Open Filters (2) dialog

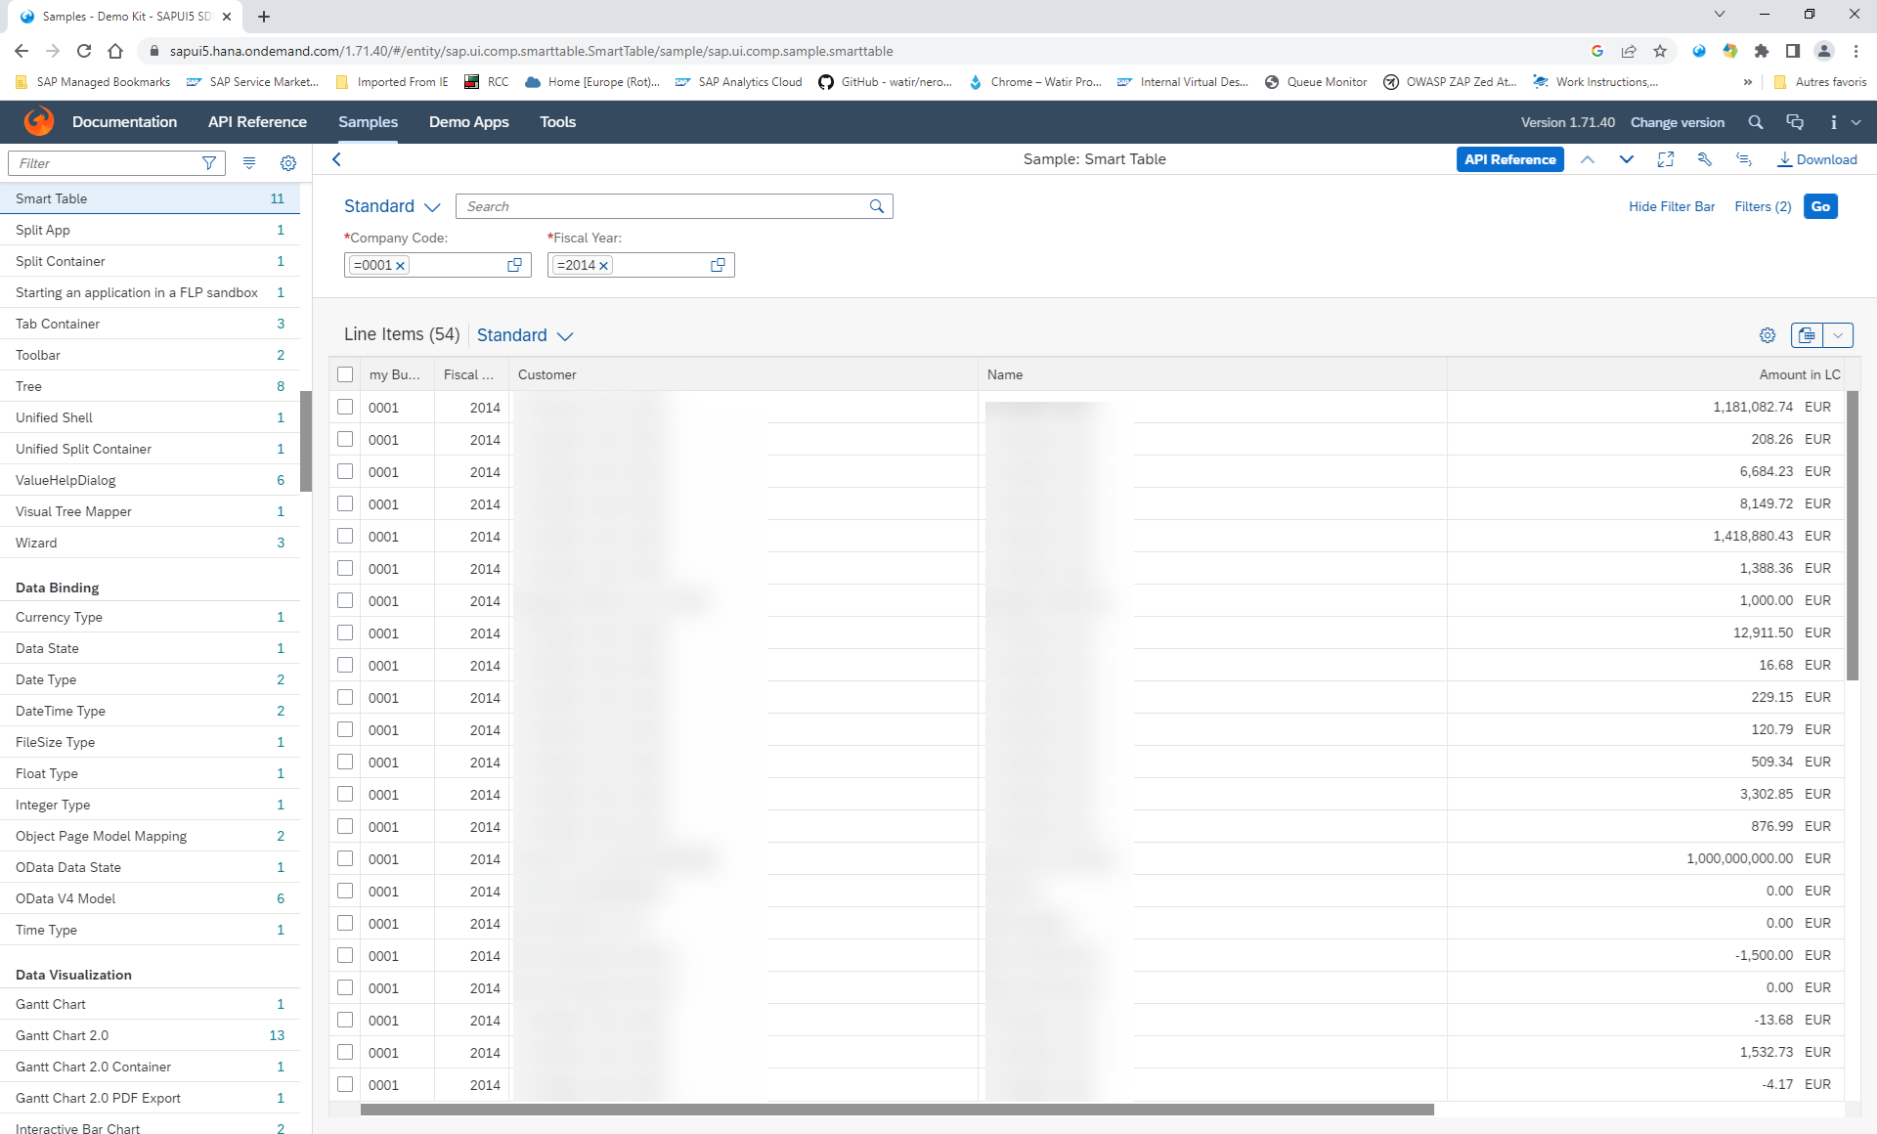1763,206
